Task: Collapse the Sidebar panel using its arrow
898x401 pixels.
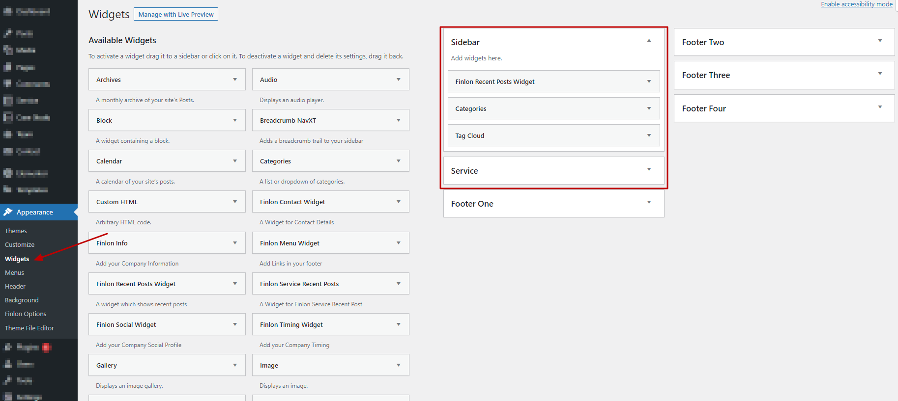Action: click(649, 41)
